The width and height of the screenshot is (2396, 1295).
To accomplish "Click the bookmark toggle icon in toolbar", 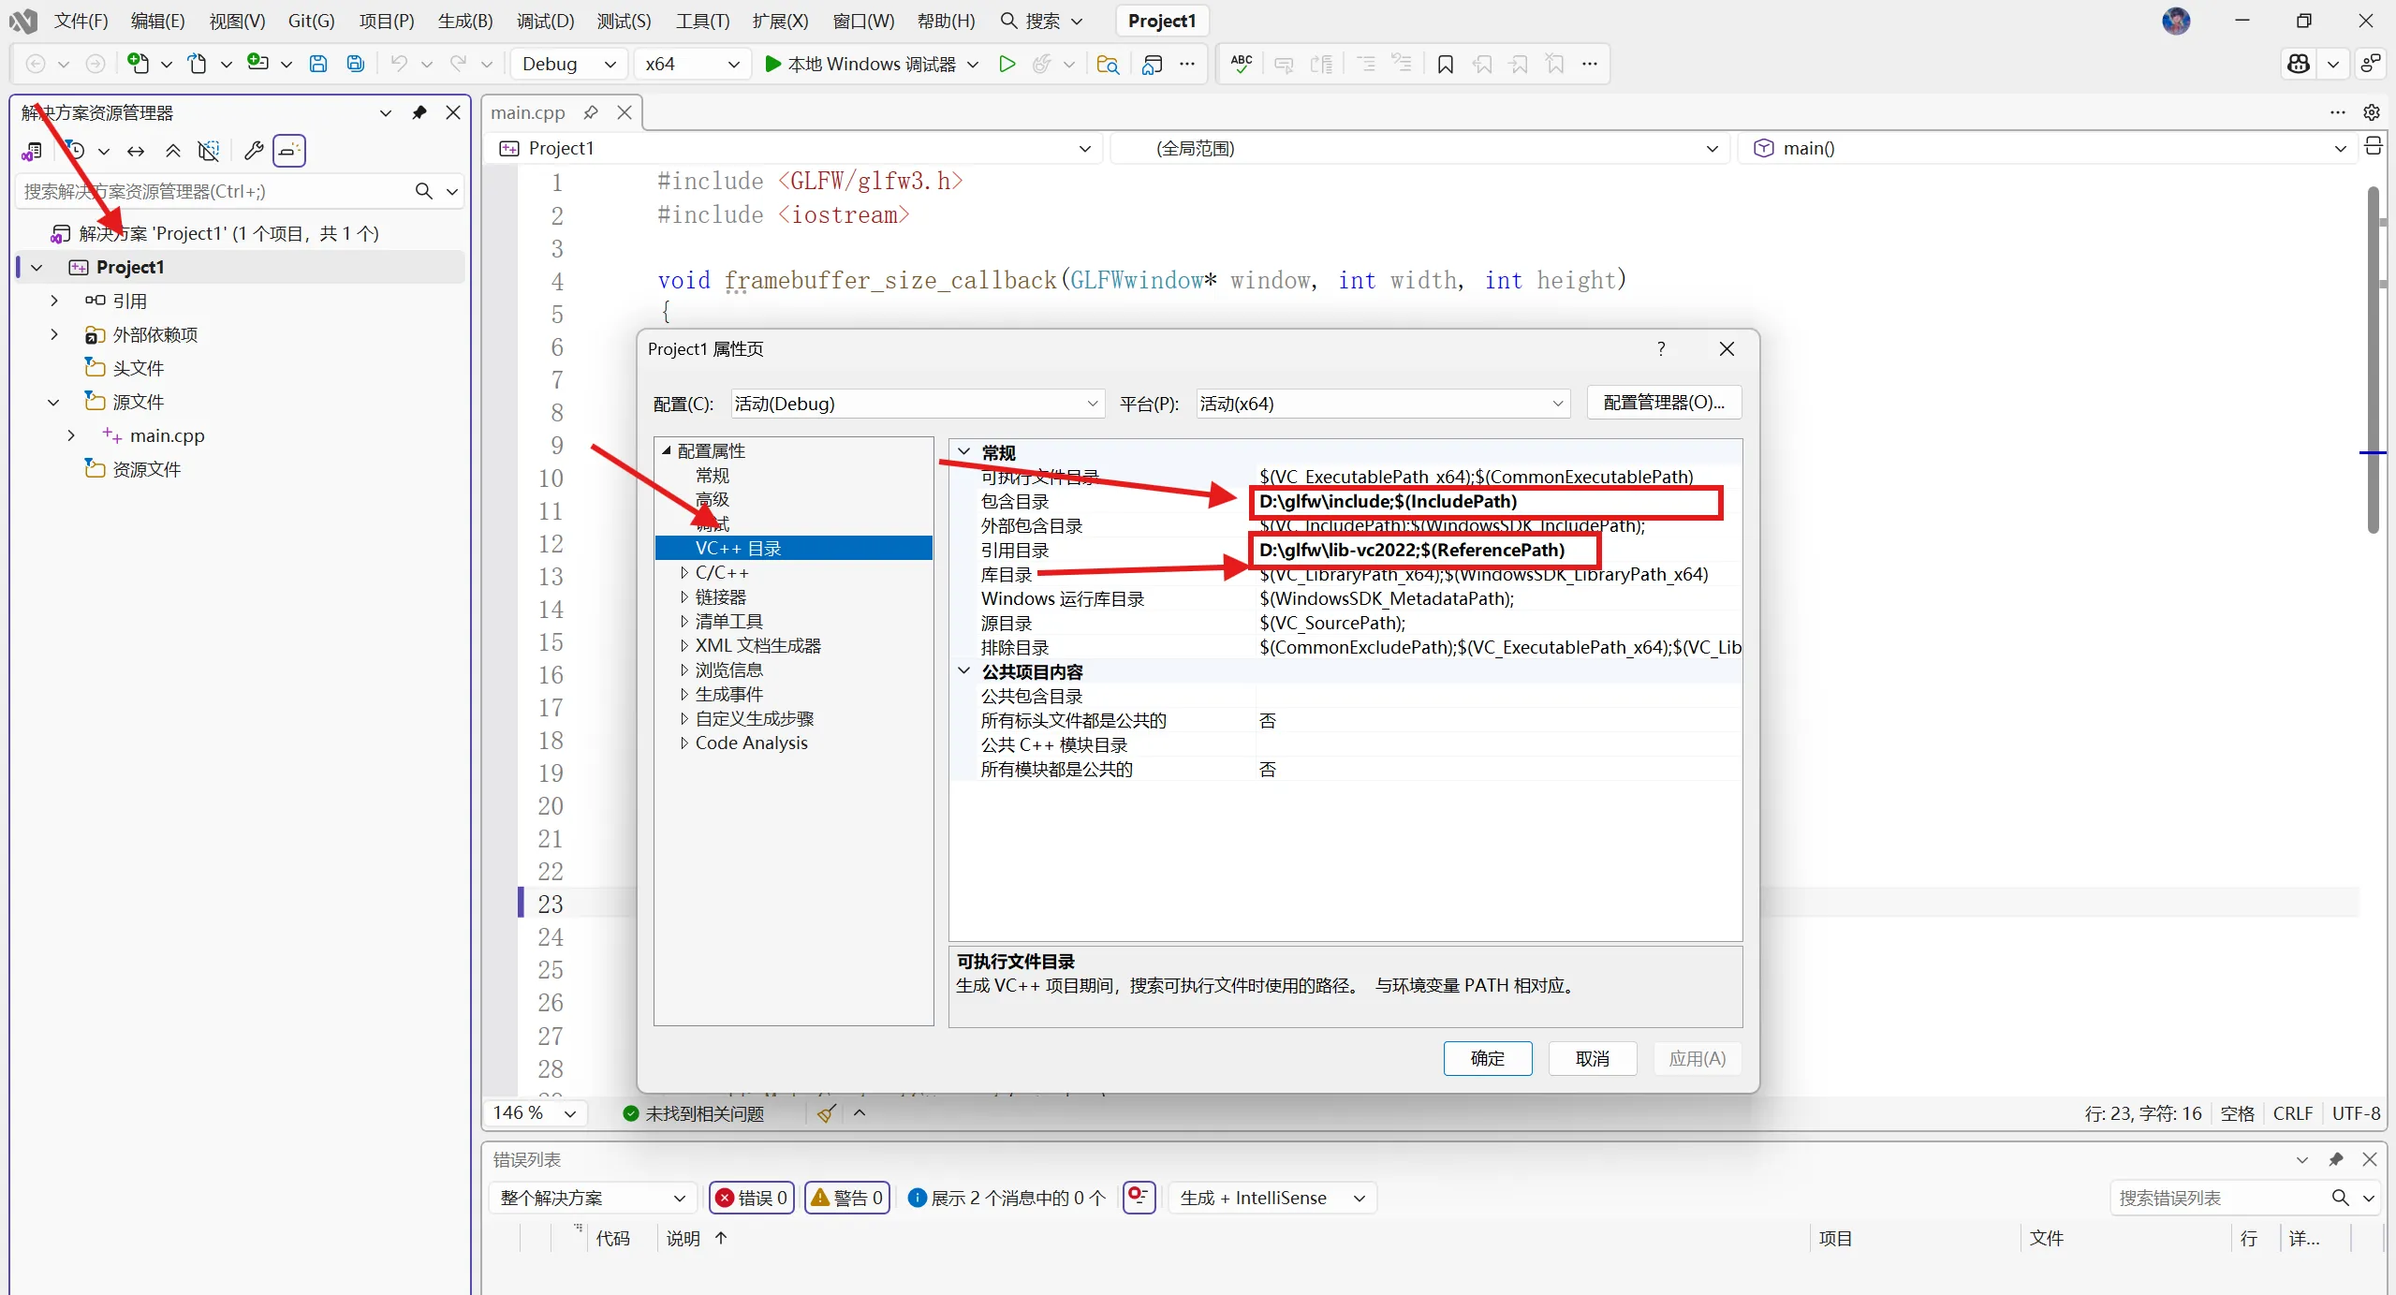I will point(1445,64).
